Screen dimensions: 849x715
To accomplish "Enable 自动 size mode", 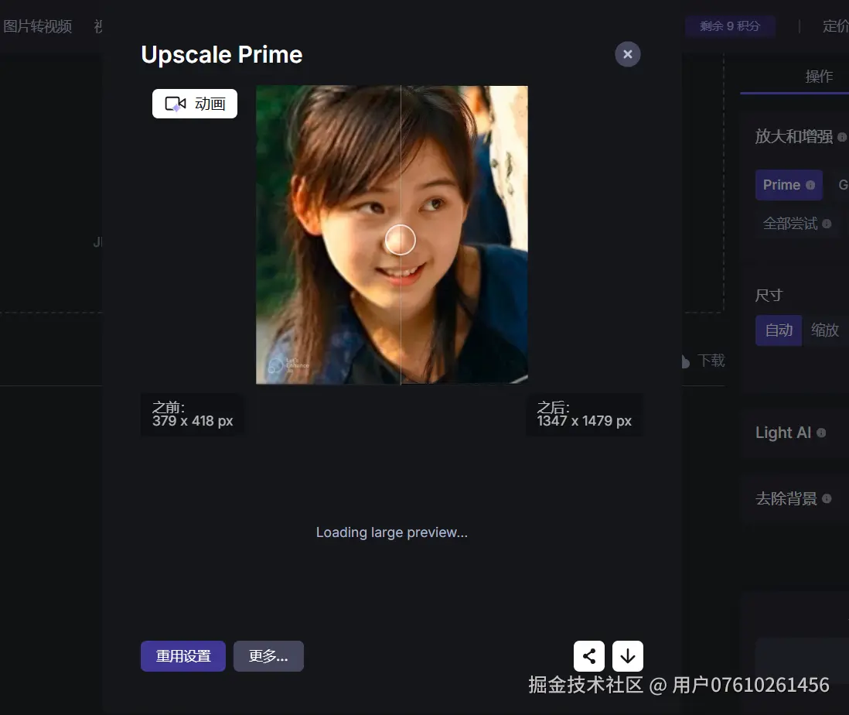I will [x=778, y=330].
